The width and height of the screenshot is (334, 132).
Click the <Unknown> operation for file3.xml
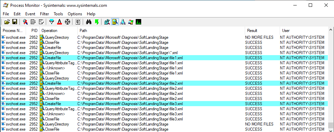55,114
